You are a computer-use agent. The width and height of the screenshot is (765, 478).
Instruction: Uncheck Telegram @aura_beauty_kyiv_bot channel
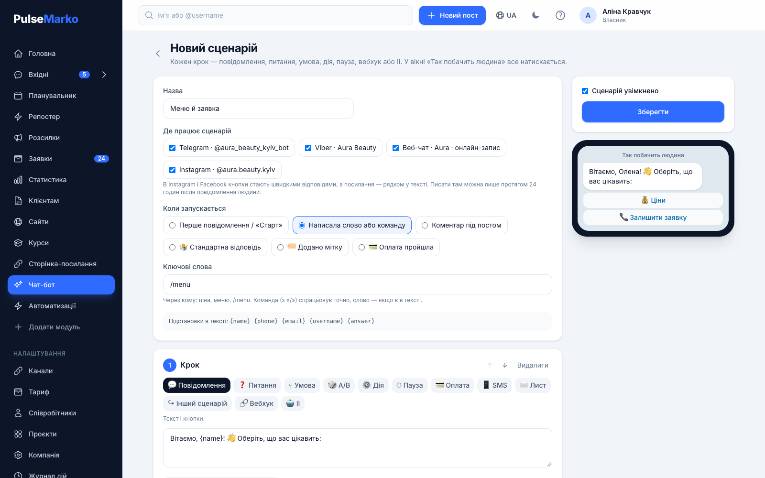[x=173, y=148]
